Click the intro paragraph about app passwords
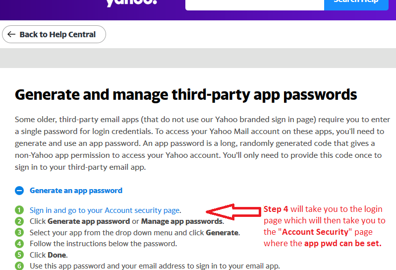 pos(202,143)
